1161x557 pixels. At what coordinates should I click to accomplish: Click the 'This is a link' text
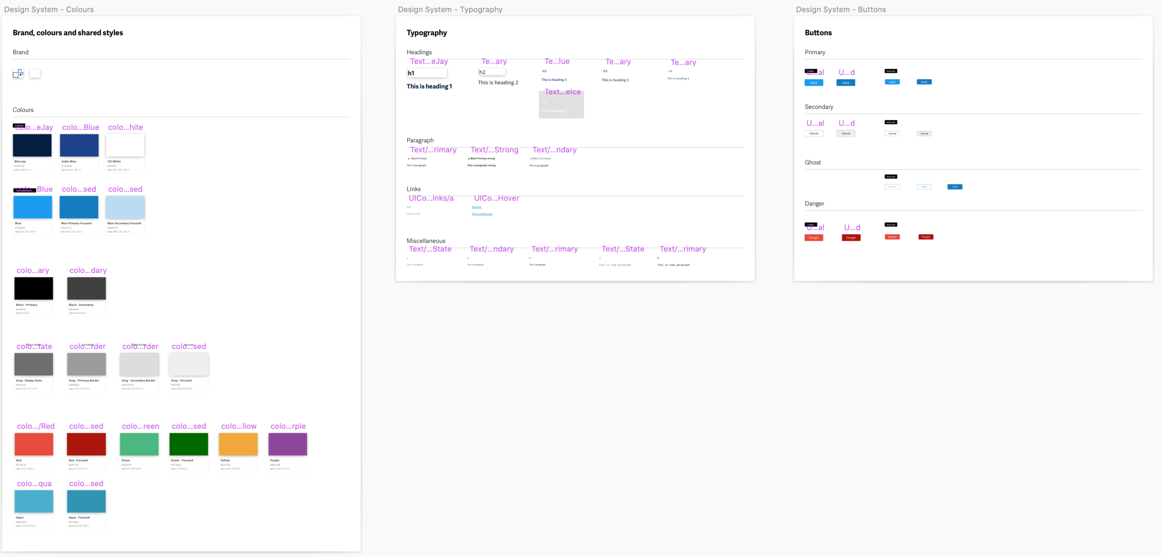pos(413,214)
